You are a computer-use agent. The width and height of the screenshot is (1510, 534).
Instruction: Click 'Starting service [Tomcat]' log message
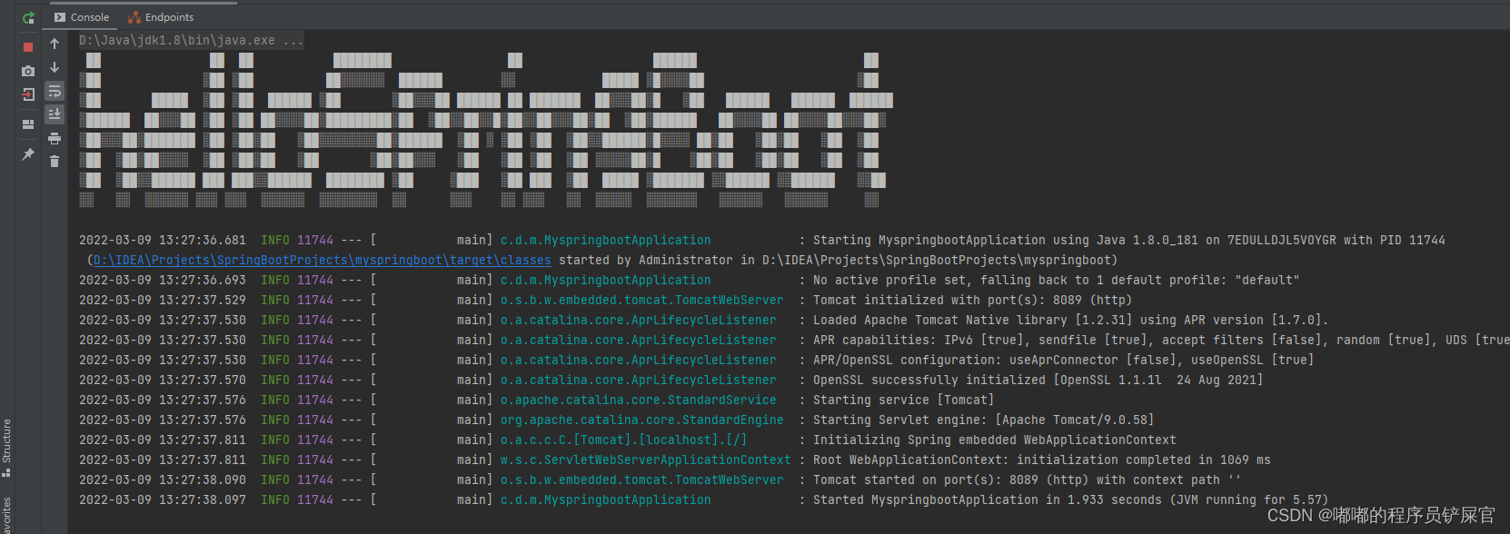[903, 400]
